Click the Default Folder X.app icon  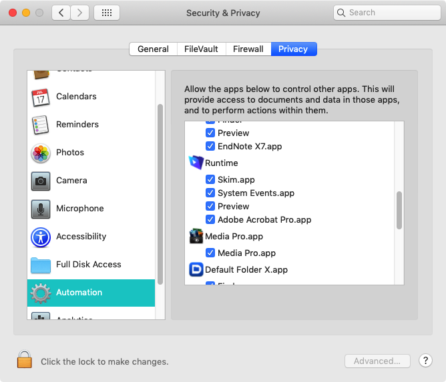[x=196, y=269]
